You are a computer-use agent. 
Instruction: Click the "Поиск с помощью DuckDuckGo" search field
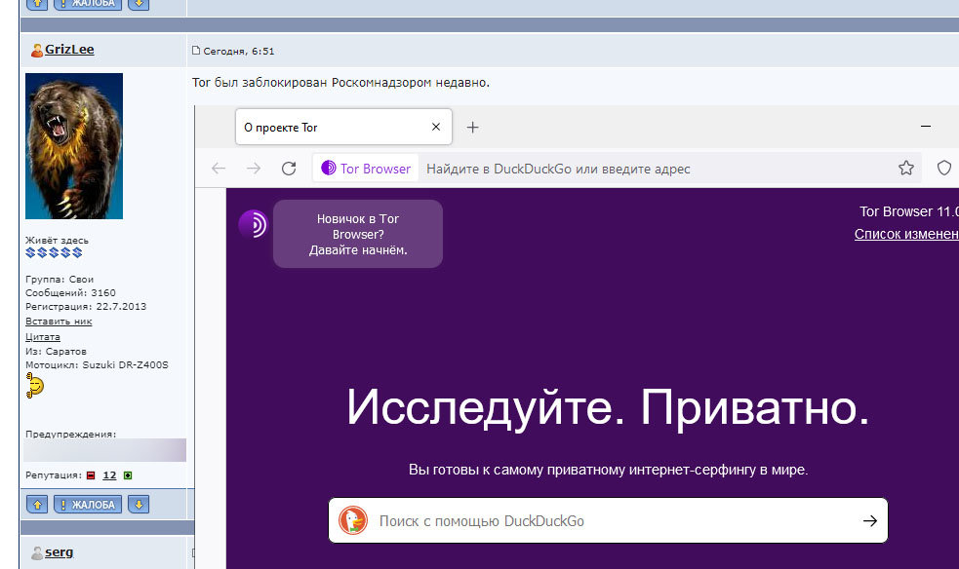[605, 521]
